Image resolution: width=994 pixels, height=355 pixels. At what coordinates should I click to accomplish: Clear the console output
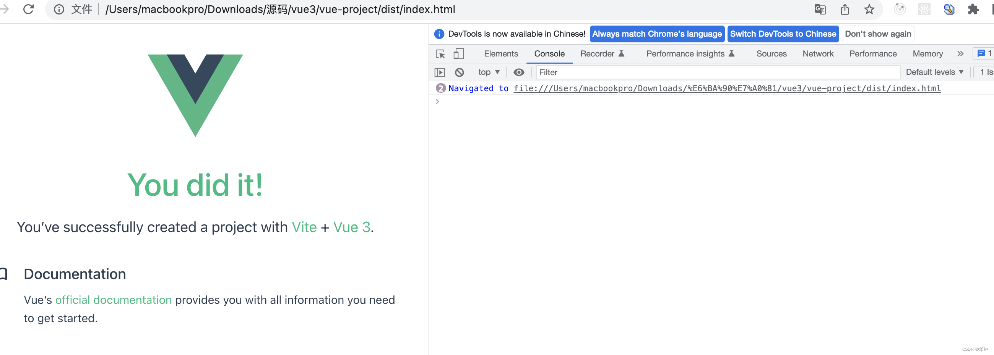(x=459, y=73)
